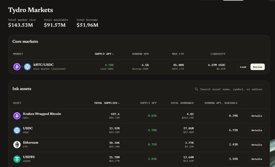The width and height of the screenshot is (275, 167).
Task: Click the Tydro Markets page heading
Action: pyautogui.click(x=30, y=10)
